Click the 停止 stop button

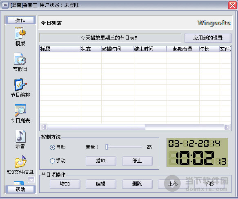click(x=137, y=161)
